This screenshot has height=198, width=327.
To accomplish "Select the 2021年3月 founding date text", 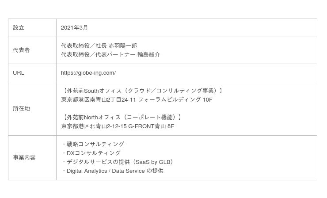I will coord(74,28).
